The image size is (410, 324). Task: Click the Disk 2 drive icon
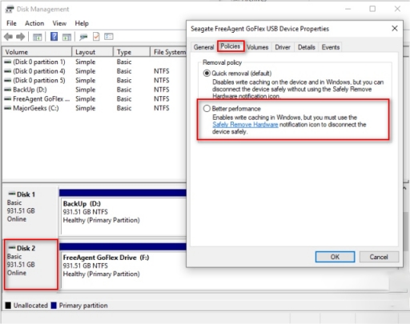pos(12,248)
